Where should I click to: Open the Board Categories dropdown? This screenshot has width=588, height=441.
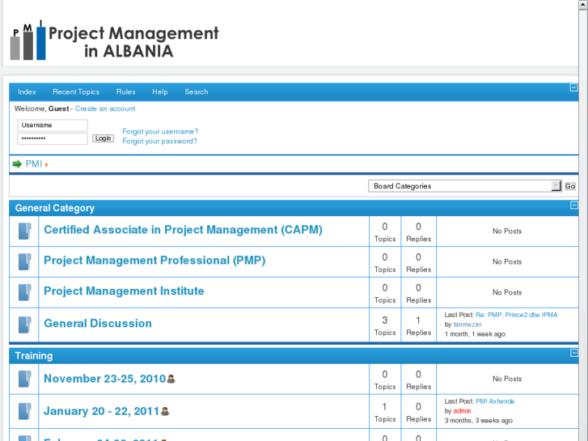click(464, 186)
